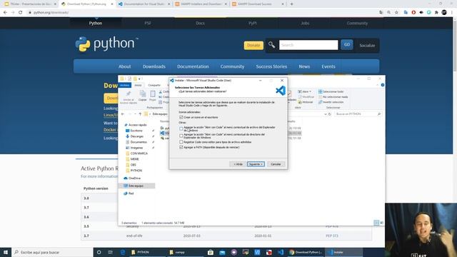Click the Opera extension icon in Chrome toolbar
The width and height of the screenshot is (457, 257).
[413, 13]
